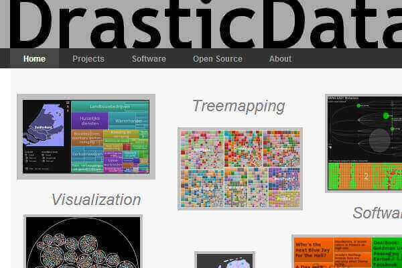The image size is (402, 268).
Task: Go to the Projects page
Action: tap(88, 59)
